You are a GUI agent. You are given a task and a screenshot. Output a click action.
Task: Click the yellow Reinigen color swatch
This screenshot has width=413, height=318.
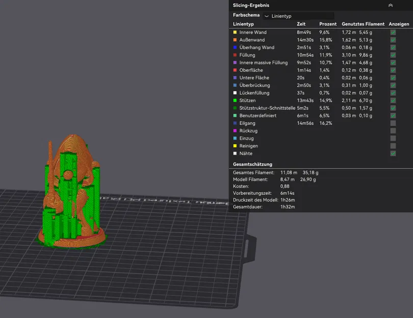[235, 146]
